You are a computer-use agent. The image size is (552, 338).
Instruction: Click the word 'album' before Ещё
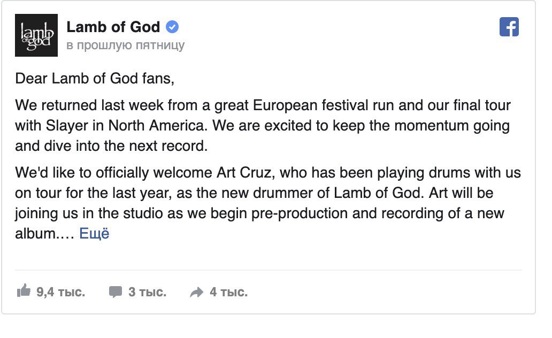pos(35,233)
